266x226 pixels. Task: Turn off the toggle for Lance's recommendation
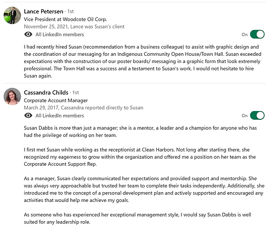tap(257, 34)
